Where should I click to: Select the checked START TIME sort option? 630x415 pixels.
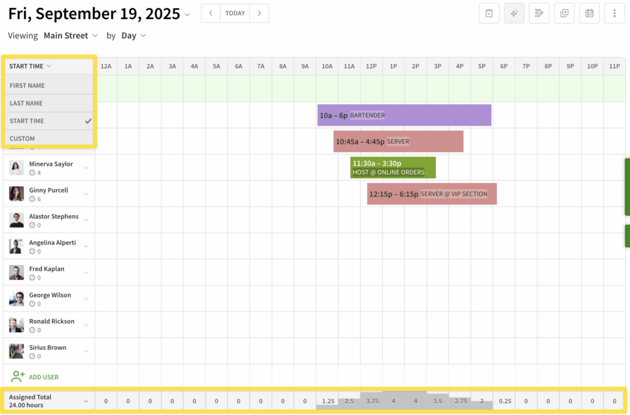pos(27,121)
